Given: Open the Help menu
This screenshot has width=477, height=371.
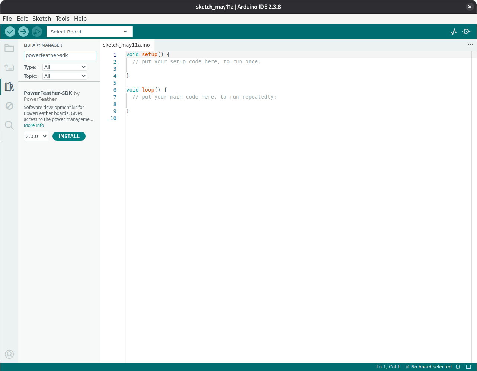Looking at the screenshot, I should point(80,19).
